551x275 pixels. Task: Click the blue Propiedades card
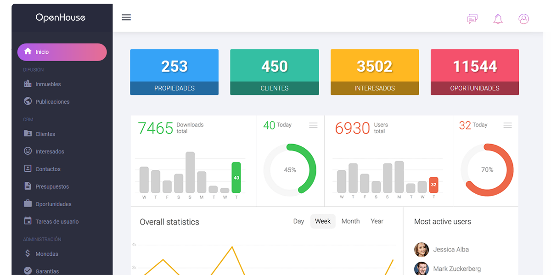174,72
